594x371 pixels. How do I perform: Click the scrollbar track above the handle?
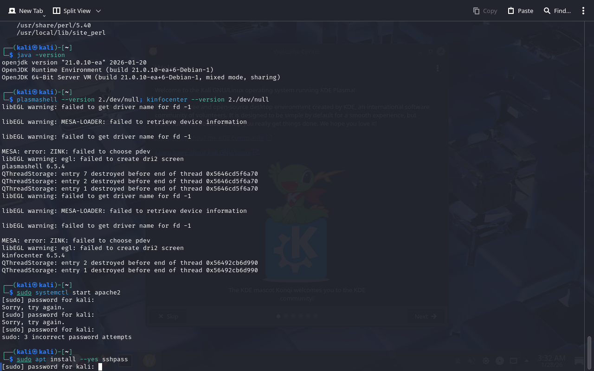(589, 185)
